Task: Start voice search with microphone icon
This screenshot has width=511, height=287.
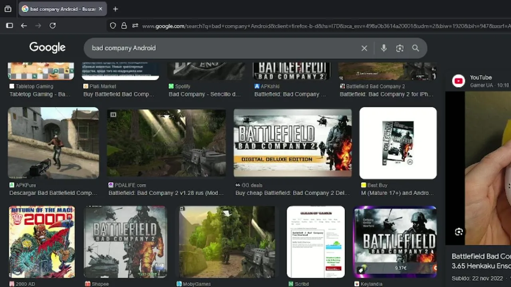Action: point(384,48)
